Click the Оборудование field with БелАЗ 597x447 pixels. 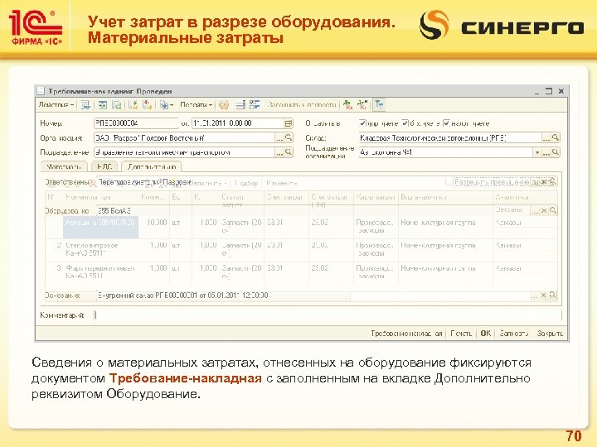[313, 210]
